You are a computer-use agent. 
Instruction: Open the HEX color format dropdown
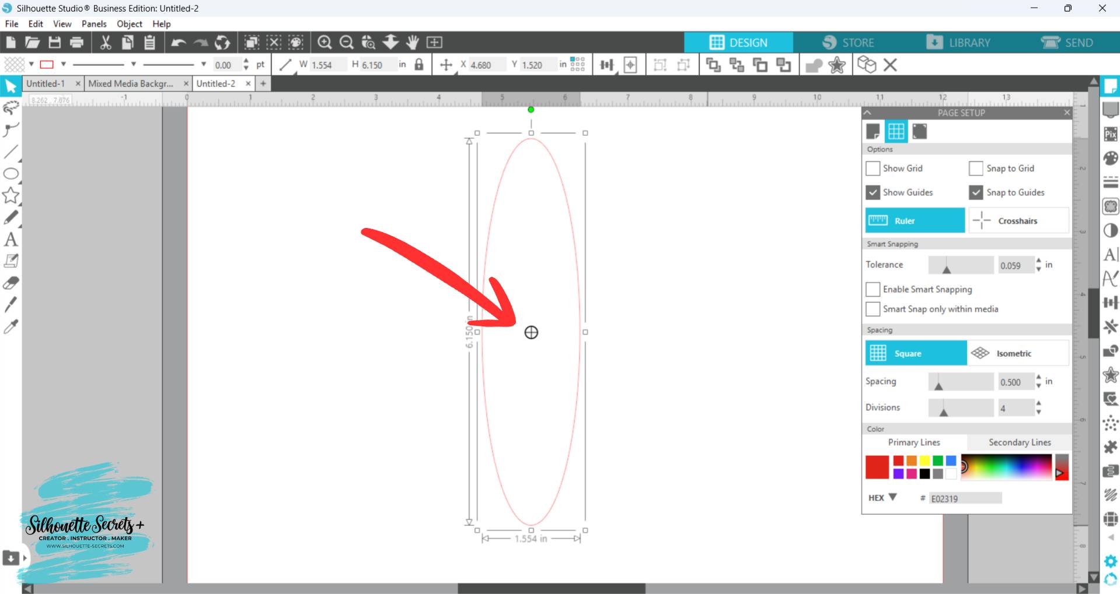pyautogui.click(x=892, y=497)
